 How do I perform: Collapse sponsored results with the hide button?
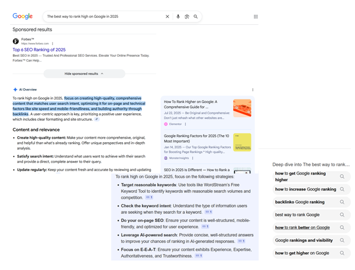83,73
